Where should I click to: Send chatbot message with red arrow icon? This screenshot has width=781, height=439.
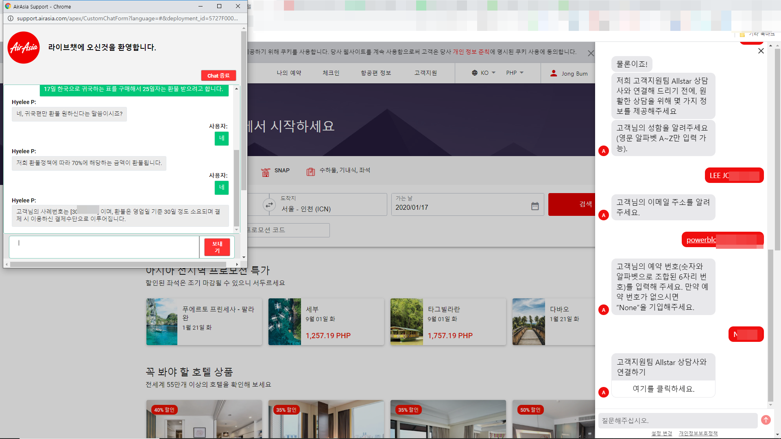click(x=766, y=420)
